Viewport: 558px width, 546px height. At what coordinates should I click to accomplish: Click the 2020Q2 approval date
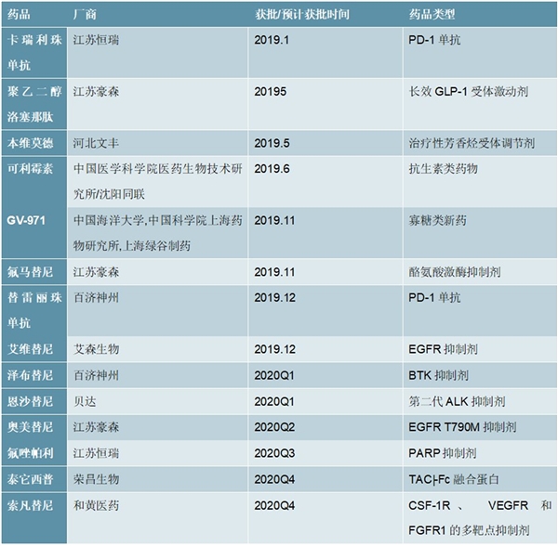click(x=274, y=427)
